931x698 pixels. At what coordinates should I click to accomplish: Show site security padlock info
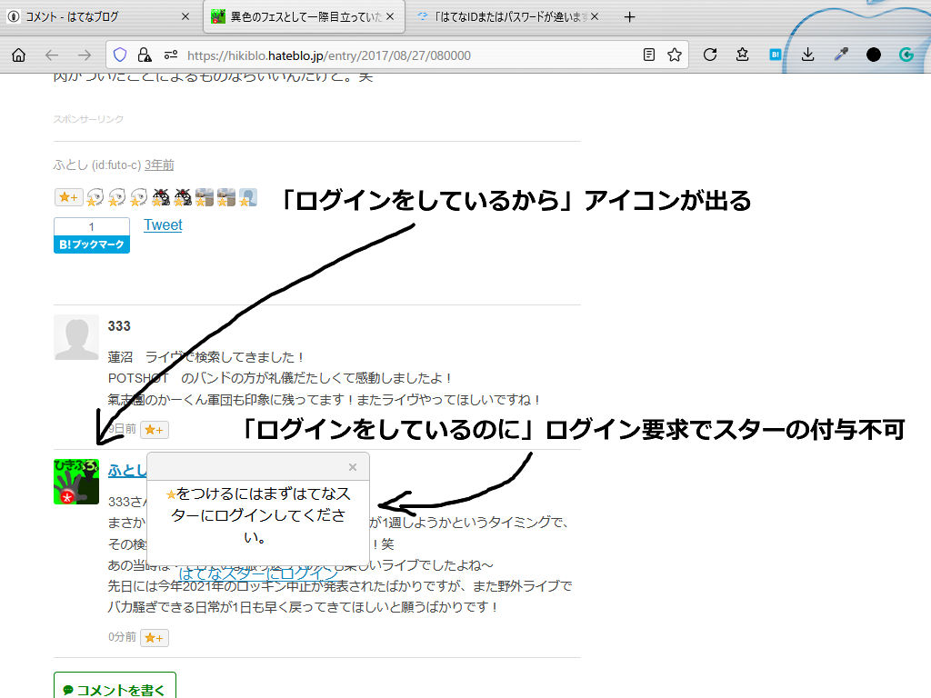coord(145,55)
